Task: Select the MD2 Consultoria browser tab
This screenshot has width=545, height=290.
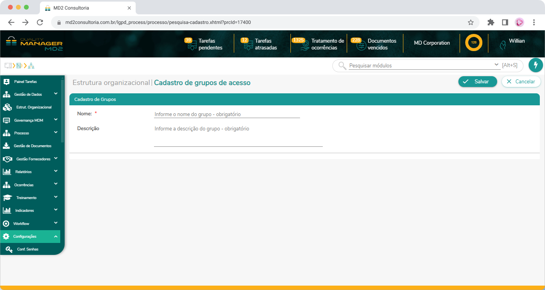Action: (x=84, y=8)
